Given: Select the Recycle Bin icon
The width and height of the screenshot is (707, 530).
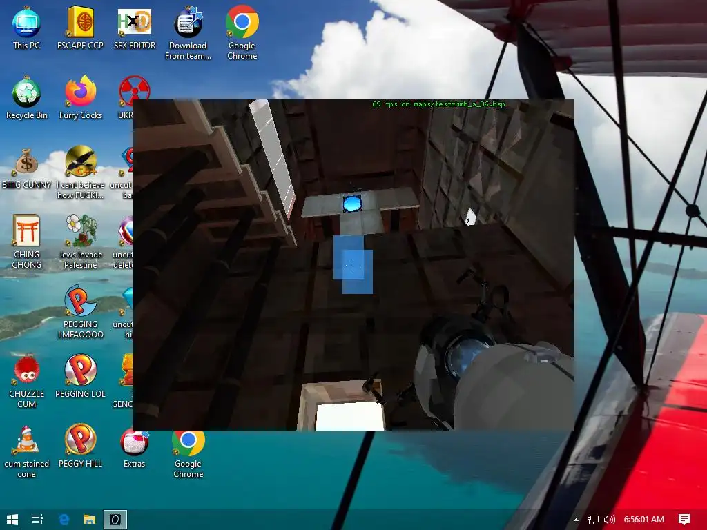Looking at the screenshot, I should [26, 98].
